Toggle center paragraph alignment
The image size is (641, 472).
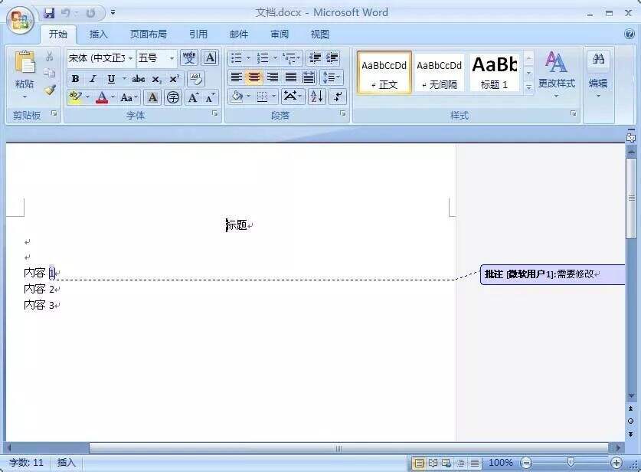point(253,78)
